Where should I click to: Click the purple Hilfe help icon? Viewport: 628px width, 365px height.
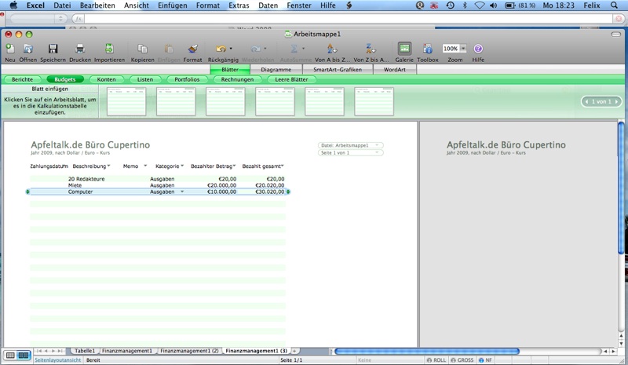(478, 49)
